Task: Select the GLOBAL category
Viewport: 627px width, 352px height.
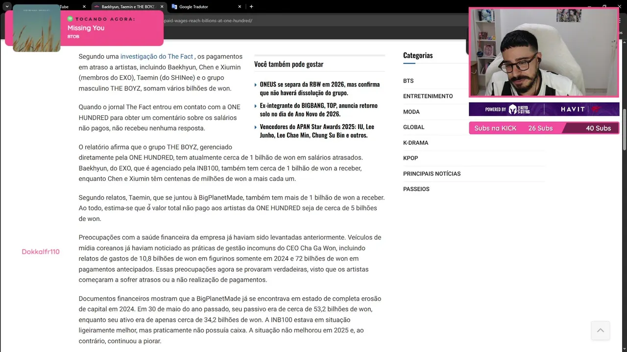Action: 414,127
